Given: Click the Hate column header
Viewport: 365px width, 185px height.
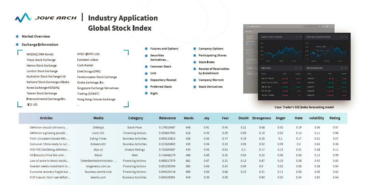Looking at the screenshot, I should (299, 118).
